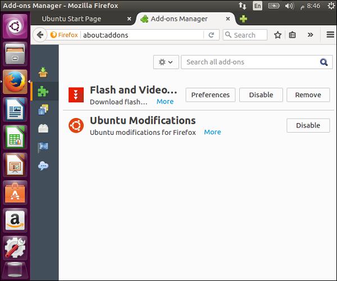Disable the Ubuntu Modifications extension
Image resolution: width=337 pixels, height=281 pixels.
[x=308, y=125]
